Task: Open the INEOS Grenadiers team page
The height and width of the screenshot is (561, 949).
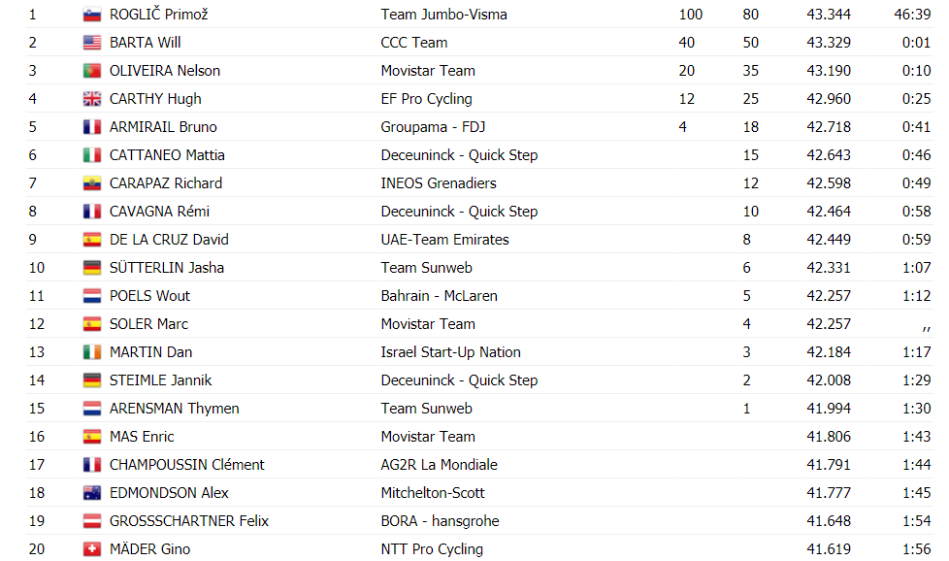Action: click(x=439, y=183)
